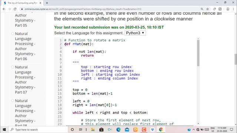Click the 'left = 0' code line

click(81, 101)
